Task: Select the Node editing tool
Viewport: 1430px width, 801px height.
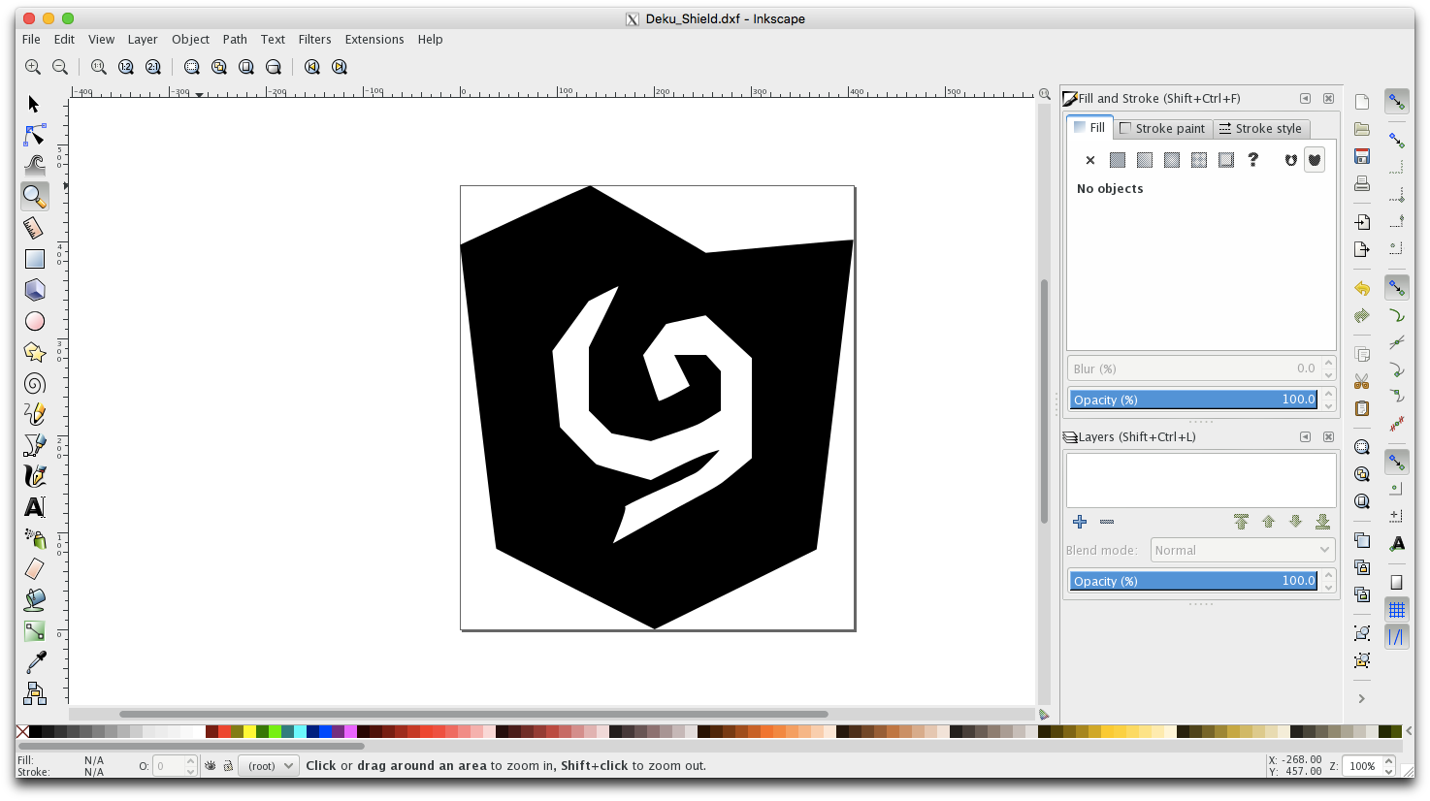Action: [x=34, y=135]
